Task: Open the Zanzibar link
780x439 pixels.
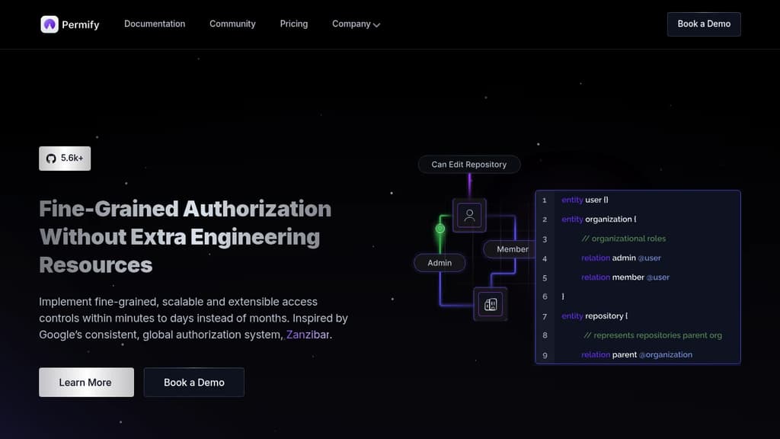Action: (308, 334)
